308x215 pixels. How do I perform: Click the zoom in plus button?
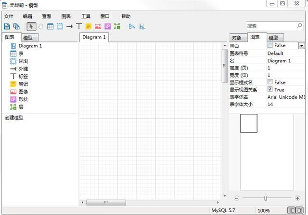[297, 198]
